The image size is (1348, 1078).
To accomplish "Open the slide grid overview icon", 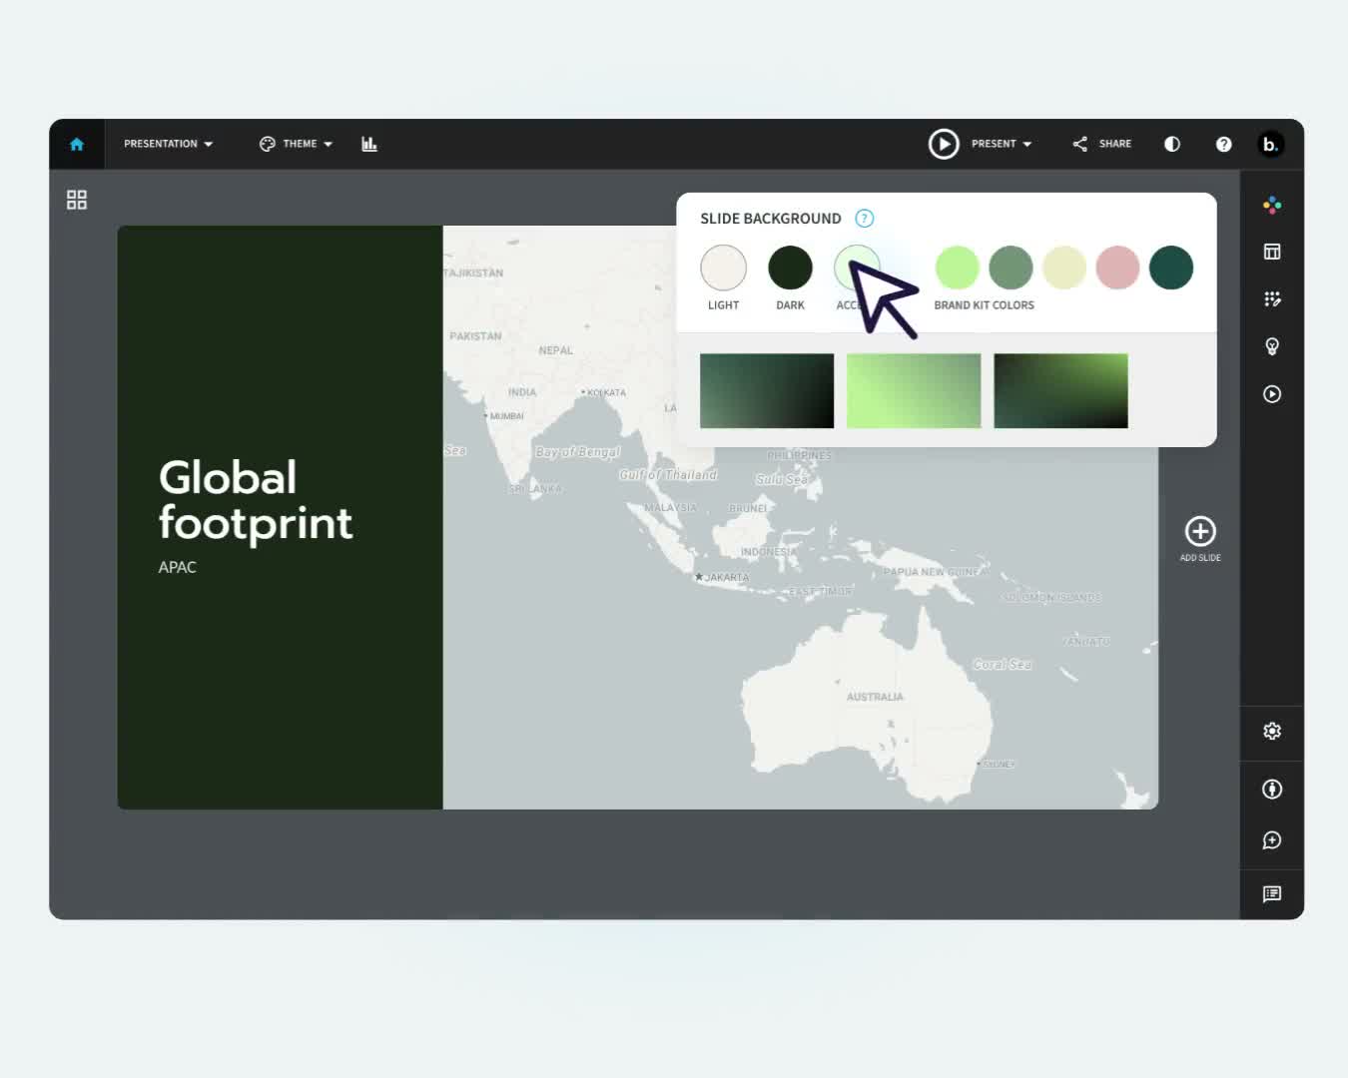I will [77, 200].
